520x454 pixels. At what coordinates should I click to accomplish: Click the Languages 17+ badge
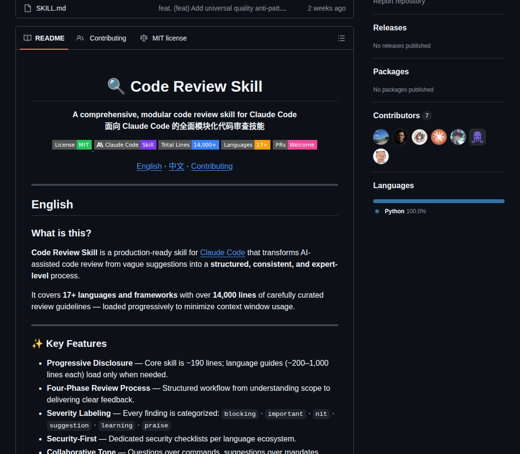[x=245, y=145]
